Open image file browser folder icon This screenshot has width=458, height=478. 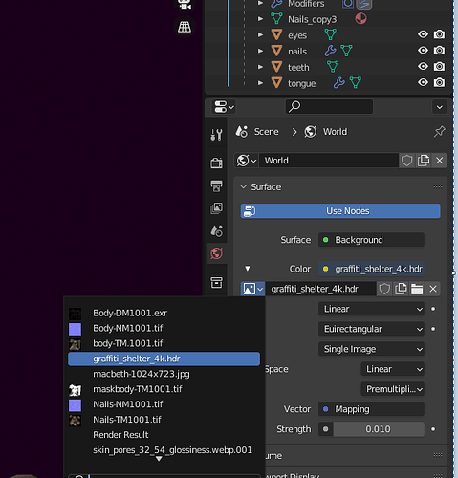pos(417,289)
